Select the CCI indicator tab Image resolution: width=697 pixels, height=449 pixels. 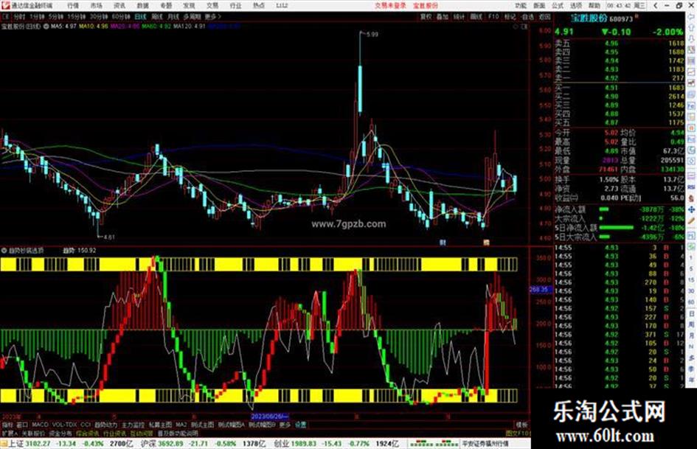pos(86,425)
